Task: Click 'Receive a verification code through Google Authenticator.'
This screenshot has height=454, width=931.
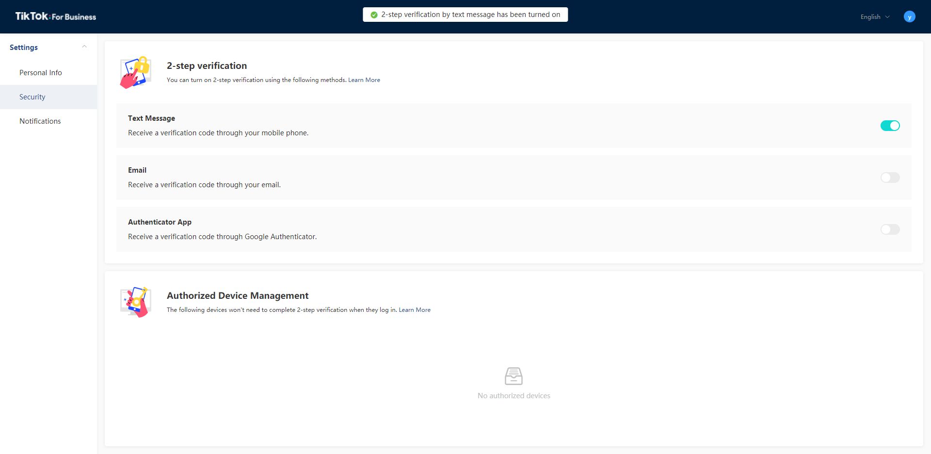Action: point(222,237)
